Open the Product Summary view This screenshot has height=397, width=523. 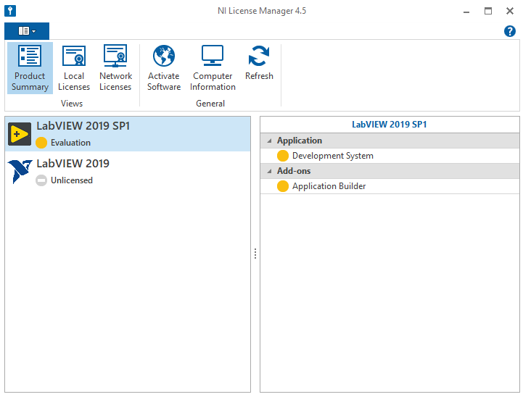tap(30, 68)
